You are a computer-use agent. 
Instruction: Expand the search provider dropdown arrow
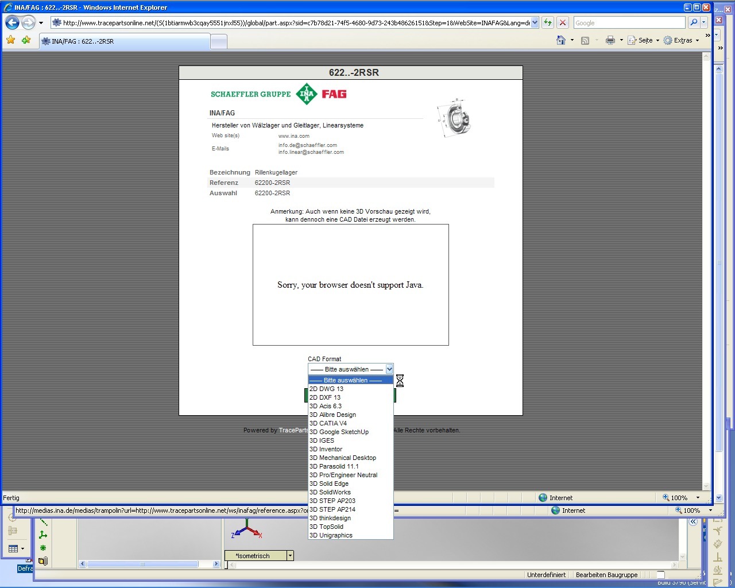[704, 22]
